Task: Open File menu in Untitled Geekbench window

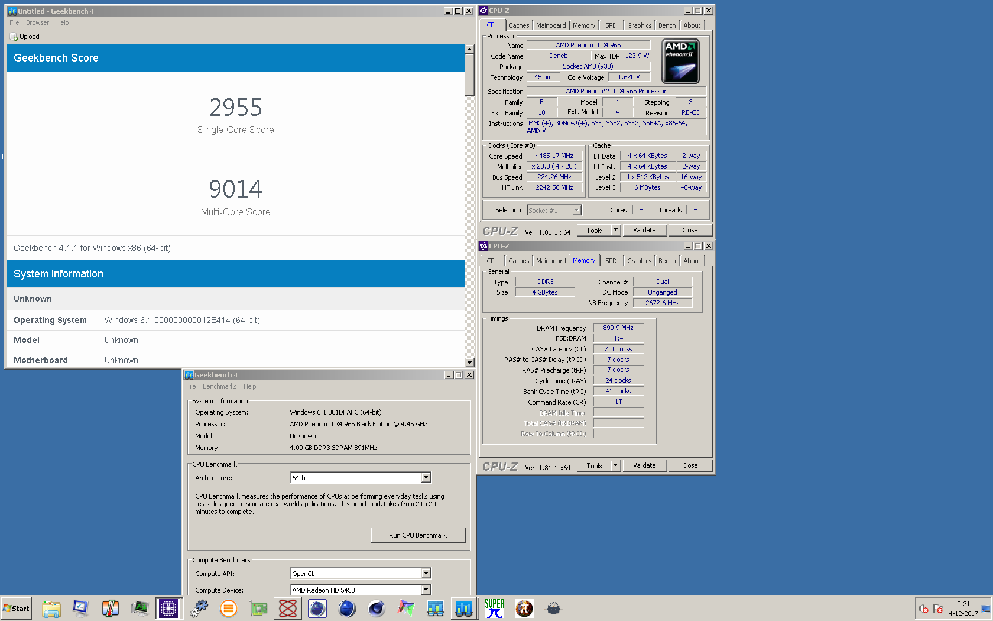Action: tap(14, 22)
